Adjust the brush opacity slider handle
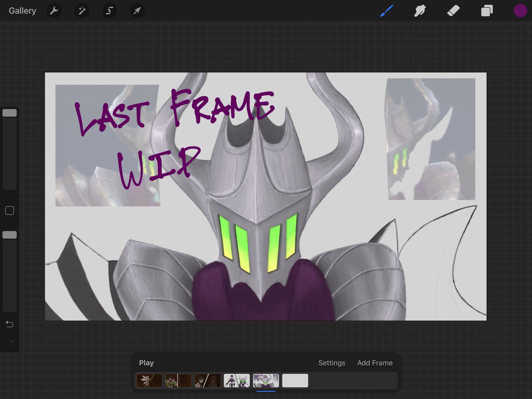Image resolution: width=532 pixels, height=399 pixels. [x=9, y=235]
